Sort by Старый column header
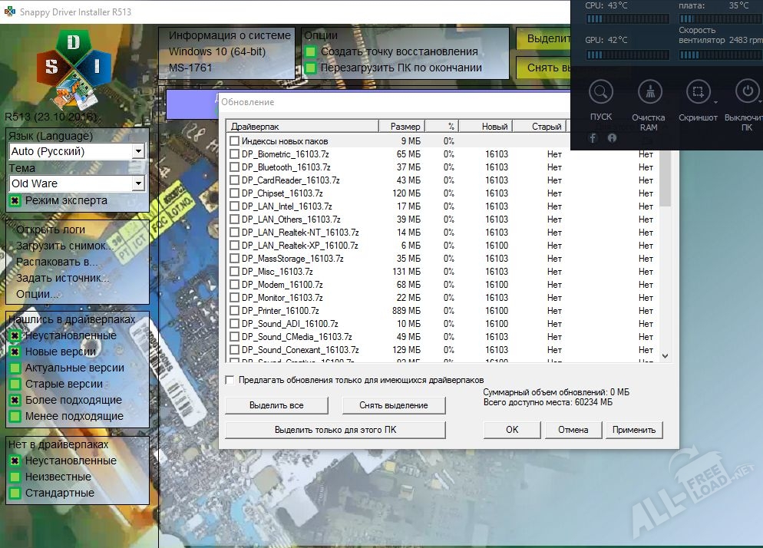This screenshot has width=763, height=548. click(540, 127)
